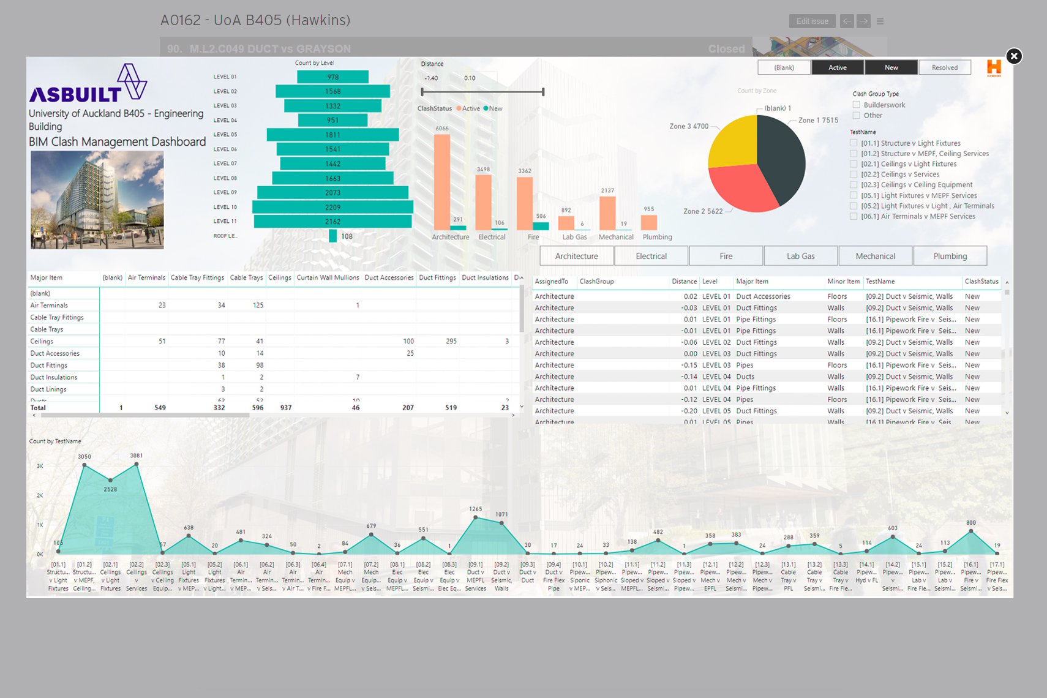The width and height of the screenshot is (1047, 698).
Task: Select the LEVEL 02 Duct Fittings row
Action: coord(768,342)
